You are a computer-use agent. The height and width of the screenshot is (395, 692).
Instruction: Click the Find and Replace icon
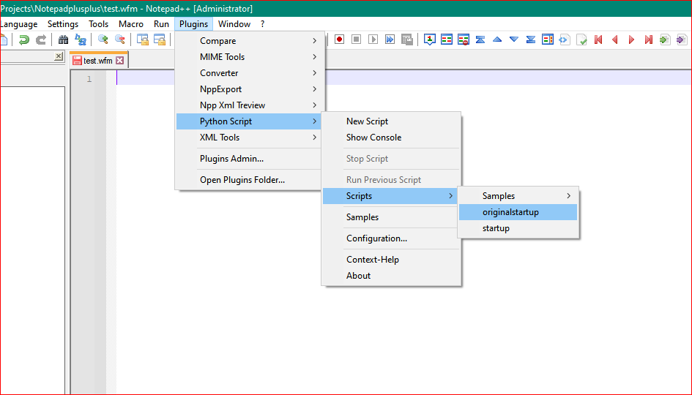(81, 40)
